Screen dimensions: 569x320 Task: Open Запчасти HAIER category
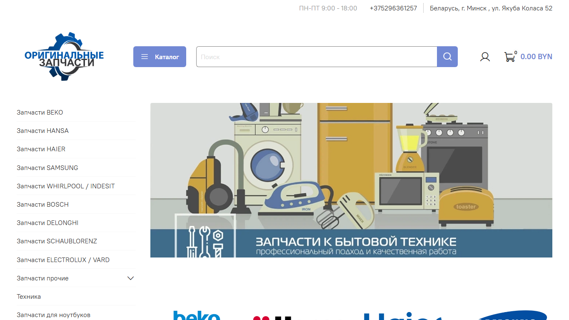pyautogui.click(x=41, y=149)
